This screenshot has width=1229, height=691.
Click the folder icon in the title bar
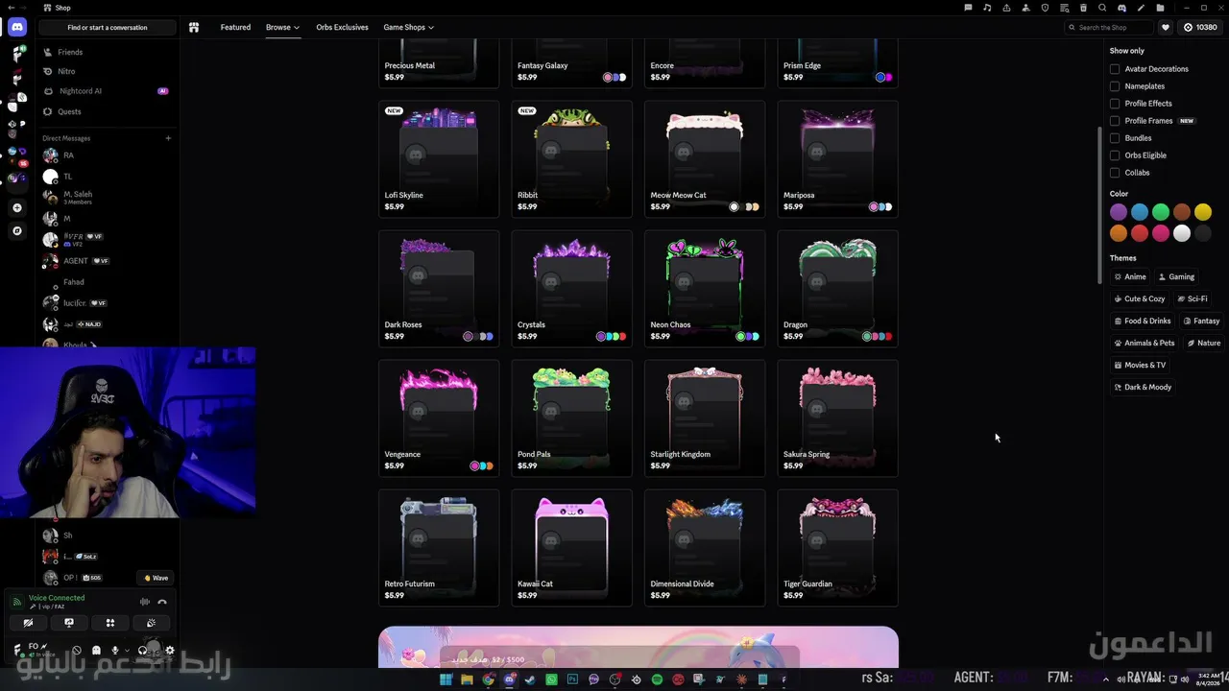coord(1160,8)
